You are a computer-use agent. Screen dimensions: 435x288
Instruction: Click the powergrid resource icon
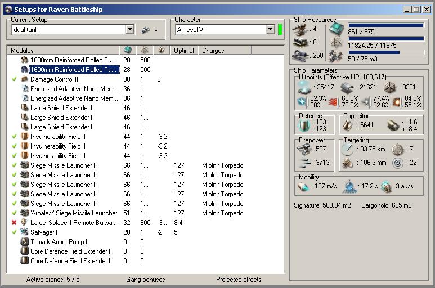335,43
